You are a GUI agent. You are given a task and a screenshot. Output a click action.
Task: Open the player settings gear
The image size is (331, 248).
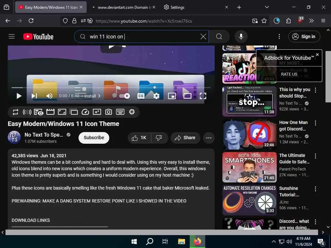tap(156, 96)
